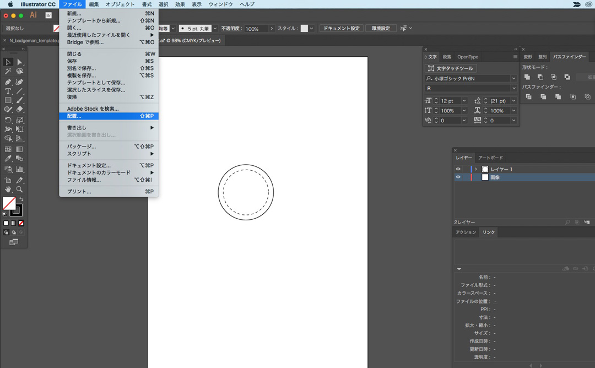Click the Rotate tool
The width and height of the screenshot is (595, 368).
(x=8, y=120)
